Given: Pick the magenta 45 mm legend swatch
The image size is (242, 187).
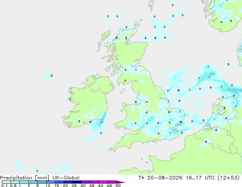Looking at the screenshot, I should point(112,182).
